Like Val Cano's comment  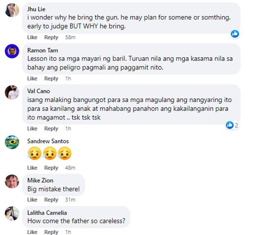(32, 129)
